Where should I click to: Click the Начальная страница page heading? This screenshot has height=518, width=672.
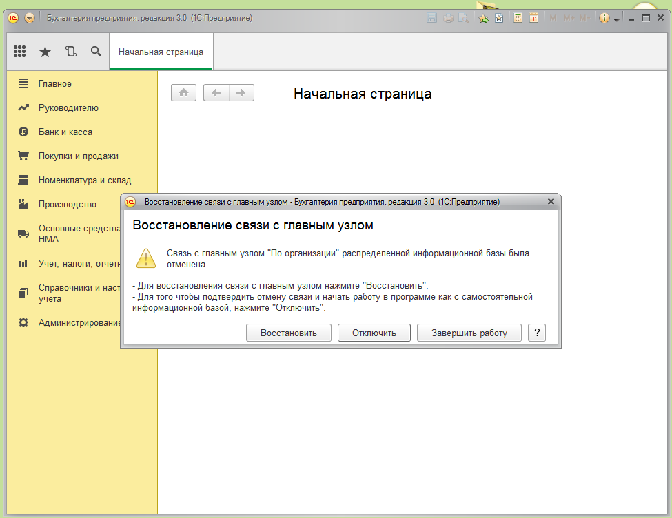click(363, 94)
